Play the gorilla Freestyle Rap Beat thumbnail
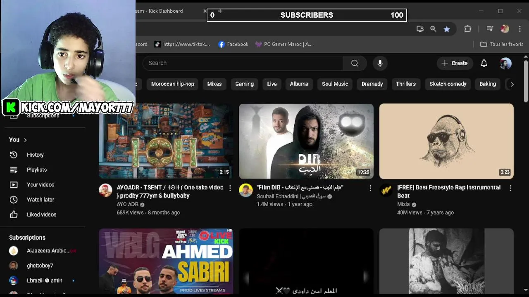Viewport: 529px width, 297px height. point(446,141)
